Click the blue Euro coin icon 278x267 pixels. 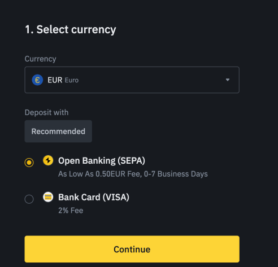click(x=37, y=80)
